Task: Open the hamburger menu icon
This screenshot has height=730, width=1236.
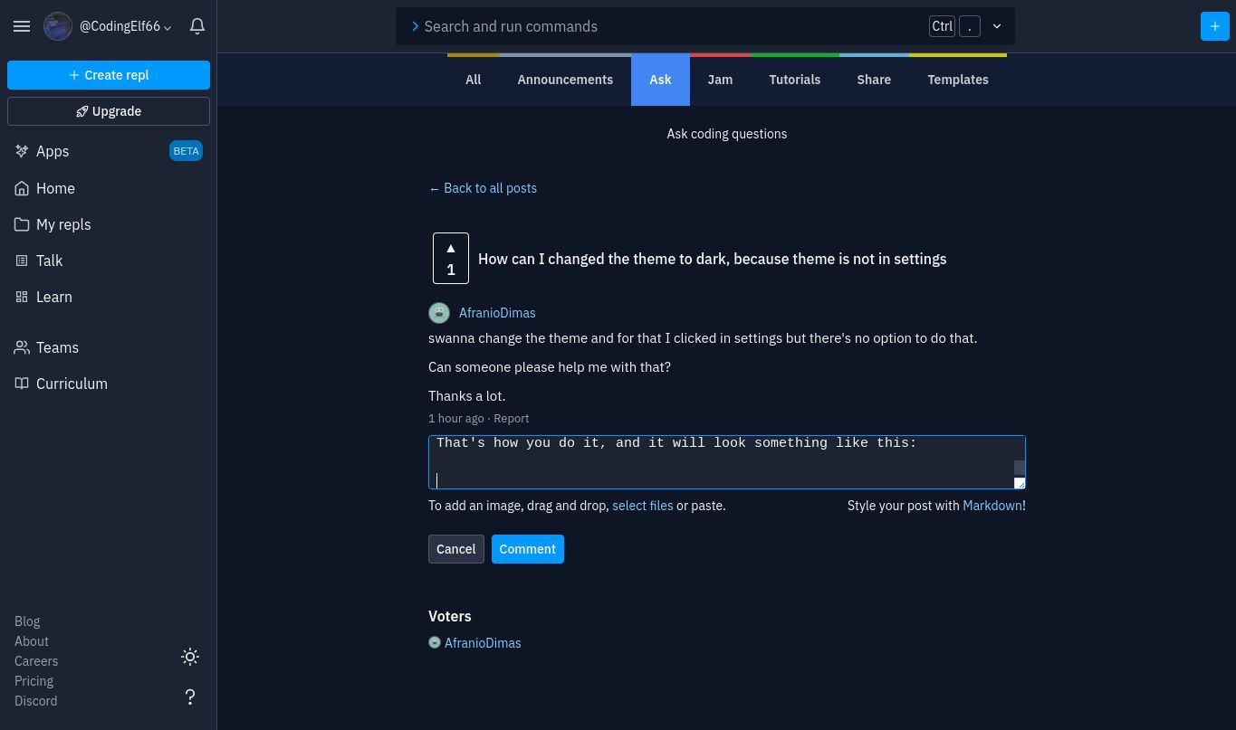Action: (22, 26)
